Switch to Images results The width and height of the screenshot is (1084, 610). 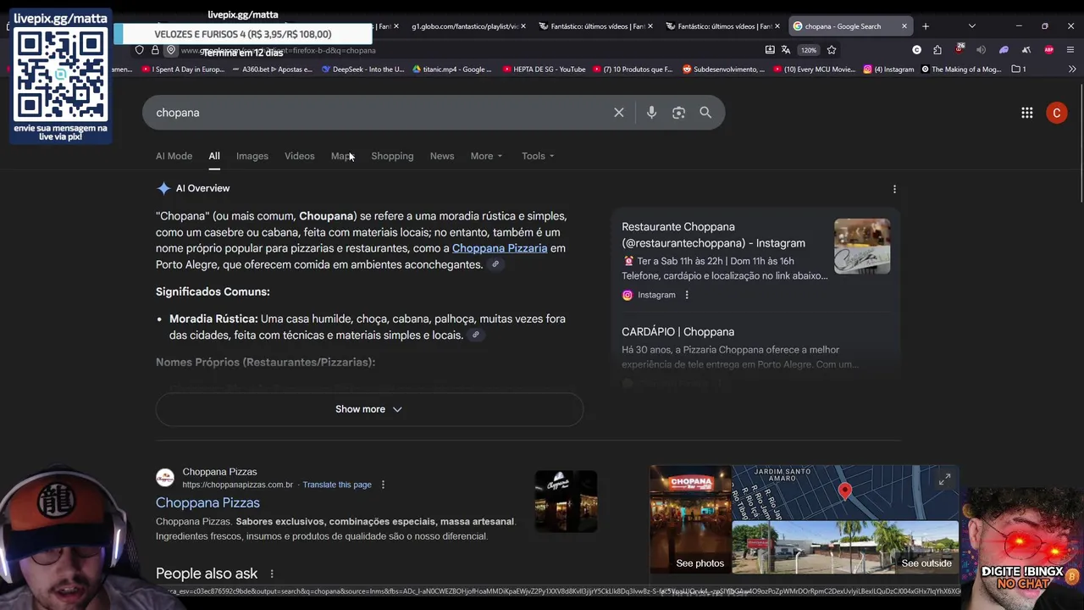pos(252,156)
